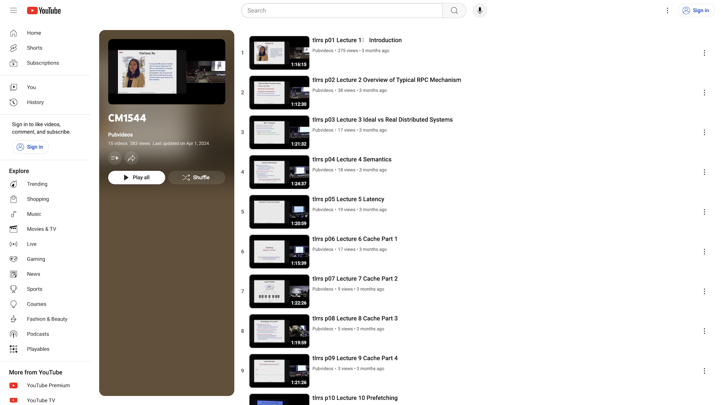
Task: Open Sports category
Action: pos(45,289)
